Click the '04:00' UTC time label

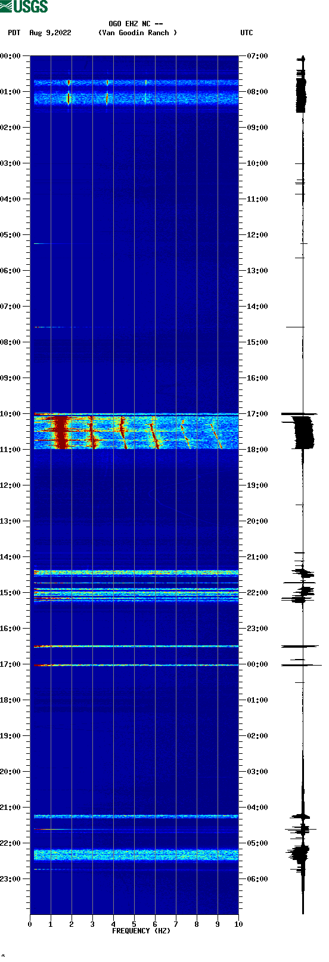point(257,808)
